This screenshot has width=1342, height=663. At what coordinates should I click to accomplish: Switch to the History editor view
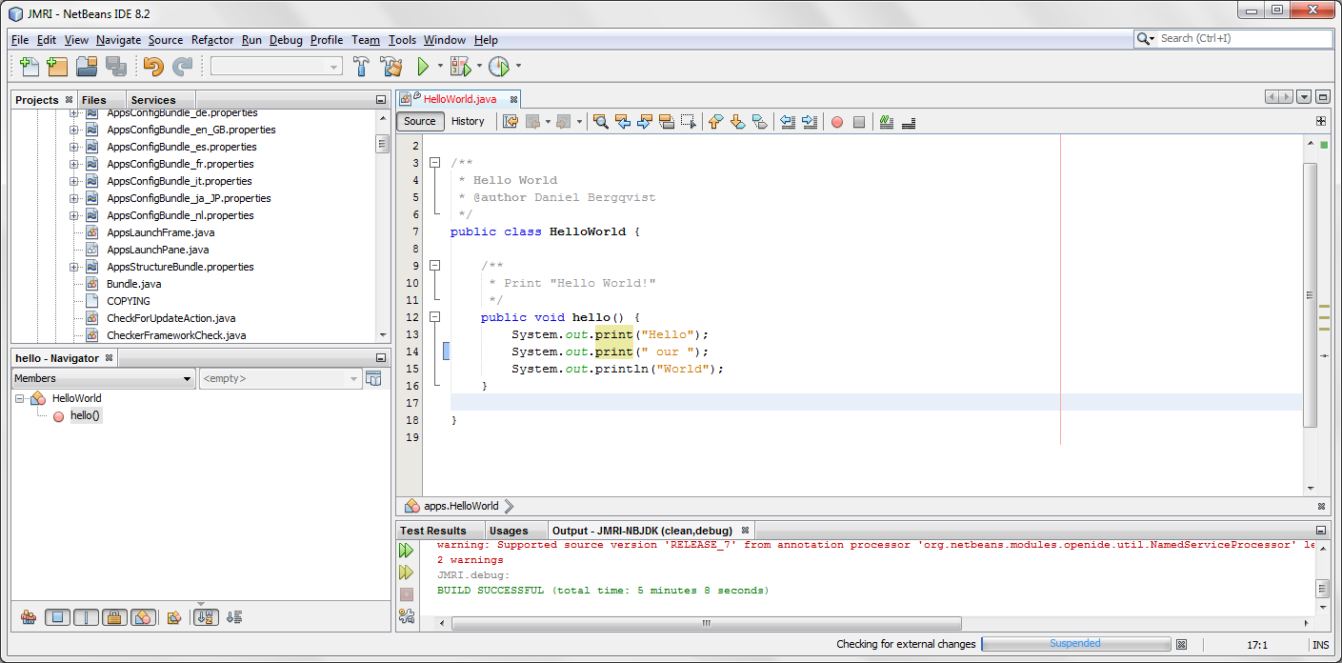[x=468, y=121]
